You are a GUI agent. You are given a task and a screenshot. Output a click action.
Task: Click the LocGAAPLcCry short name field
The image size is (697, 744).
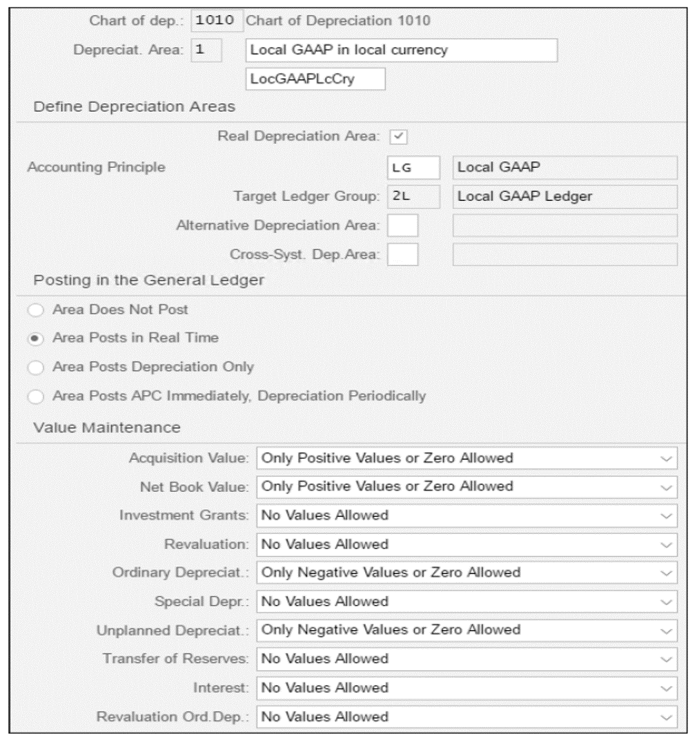[315, 79]
